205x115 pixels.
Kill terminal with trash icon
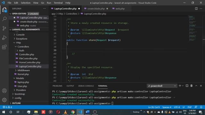point(192,86)
